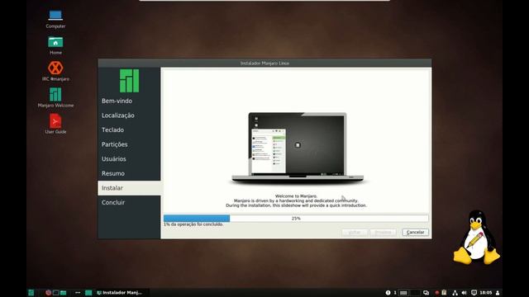Click the Tux penguin watermark logo
Image resolution: width=529 pixels, height=297 pixels.
476,238
